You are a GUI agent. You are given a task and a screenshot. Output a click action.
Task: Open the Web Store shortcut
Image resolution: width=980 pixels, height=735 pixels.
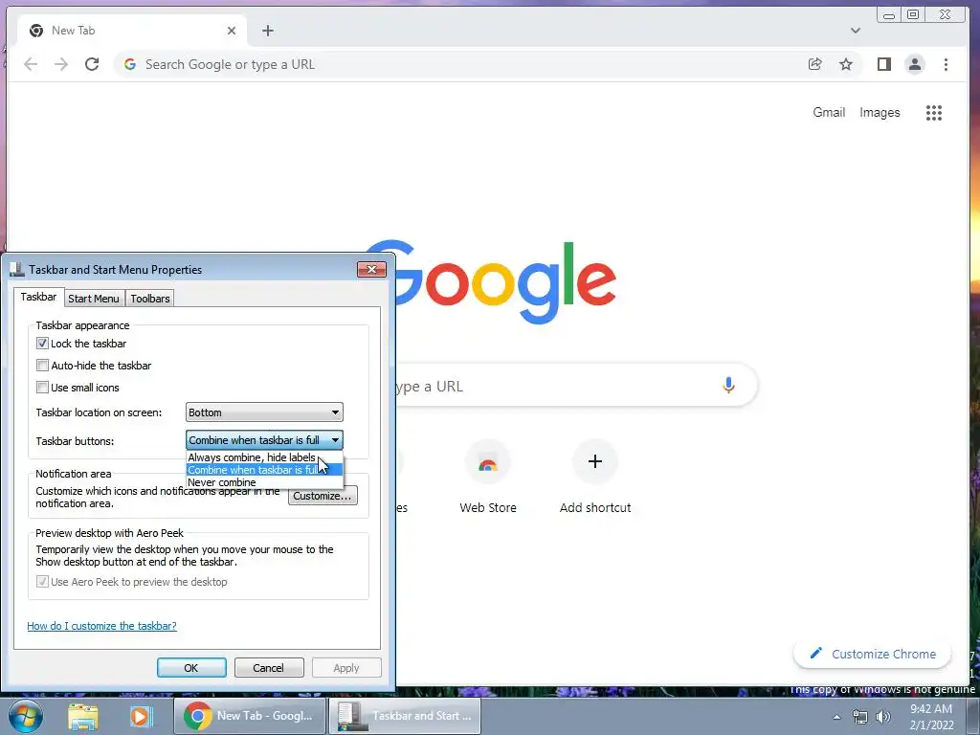tap(488, 478)
